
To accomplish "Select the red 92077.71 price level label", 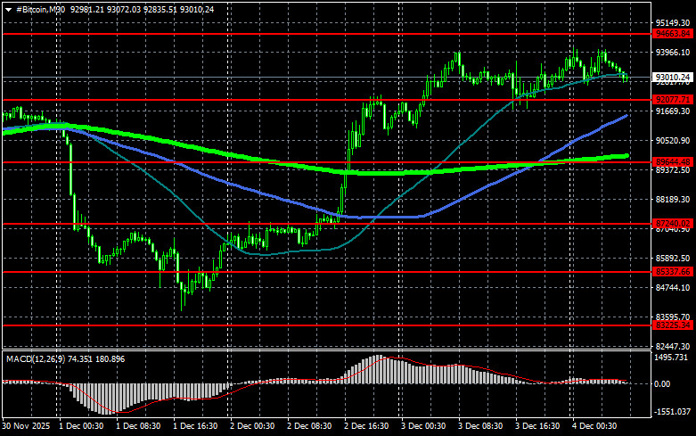I will (673, 100).
